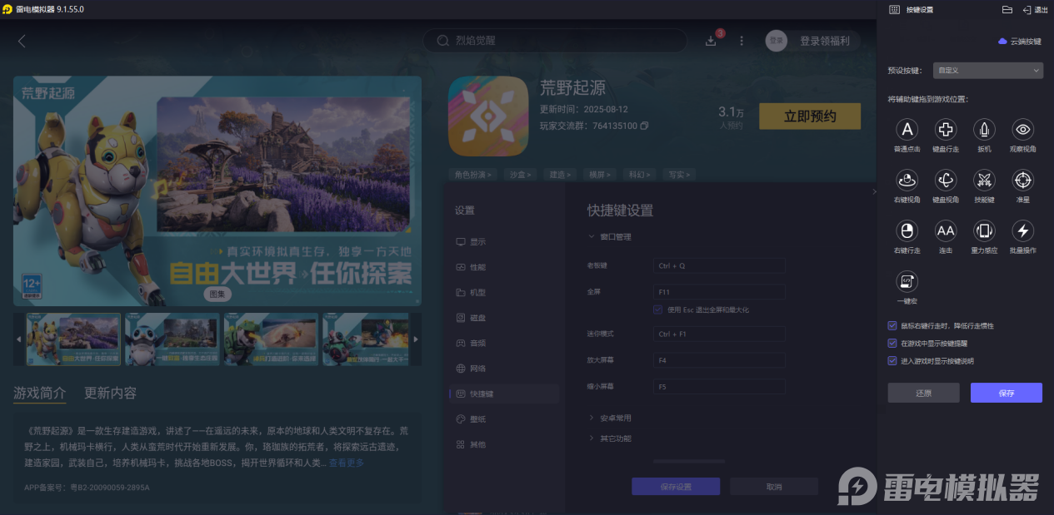This screenshot has height=515, width=1054.
Task: Select the 普通点击 tap mapping icon
Action: (907, 131)
